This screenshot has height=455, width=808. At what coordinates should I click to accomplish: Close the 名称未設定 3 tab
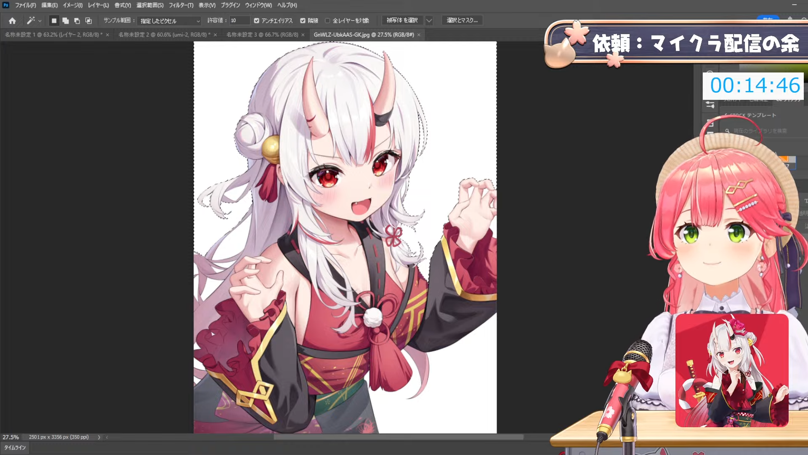click(303, 35)
